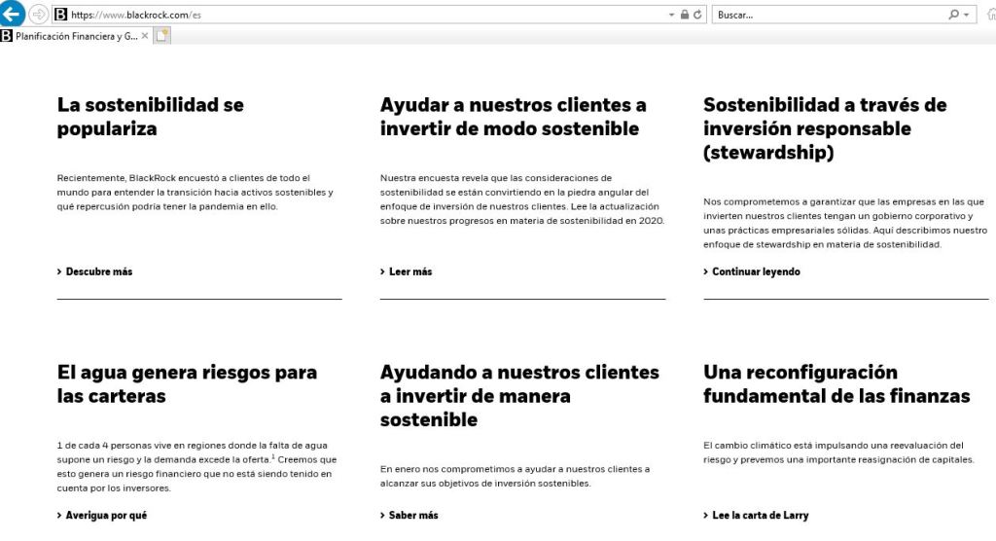Click the browser forward arrow button

tap(38, 15)
